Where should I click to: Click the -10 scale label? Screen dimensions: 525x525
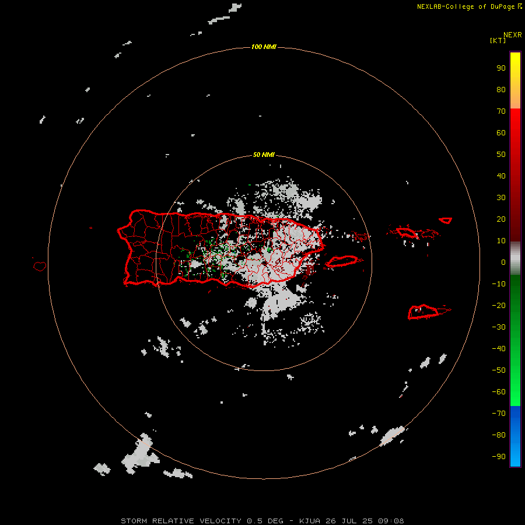pos(499,284)
